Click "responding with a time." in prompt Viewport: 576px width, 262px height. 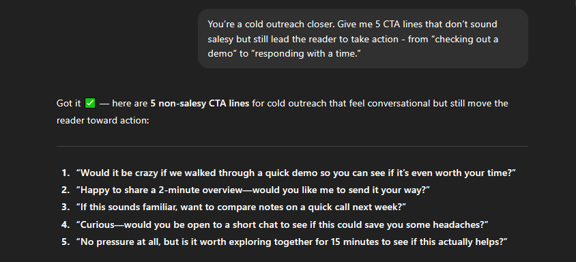(305, 54)
